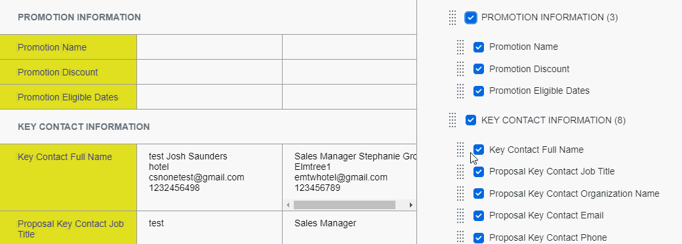
Task: Disable the Proposal Key Contact Job Title checkbox
Action: [x=479, y=172]
